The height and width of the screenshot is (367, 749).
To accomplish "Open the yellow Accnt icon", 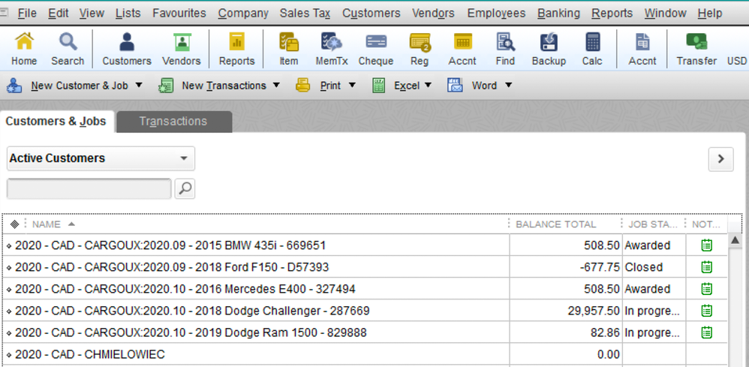I will click(462, 49).
